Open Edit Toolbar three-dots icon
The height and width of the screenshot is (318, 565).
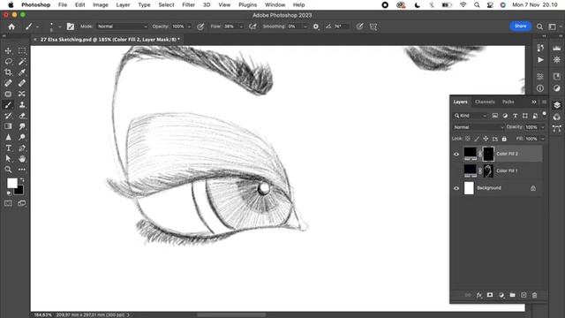[22, 170]
